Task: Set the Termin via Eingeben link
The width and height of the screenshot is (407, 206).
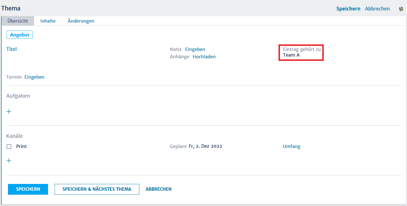Action: coord(34,77)
